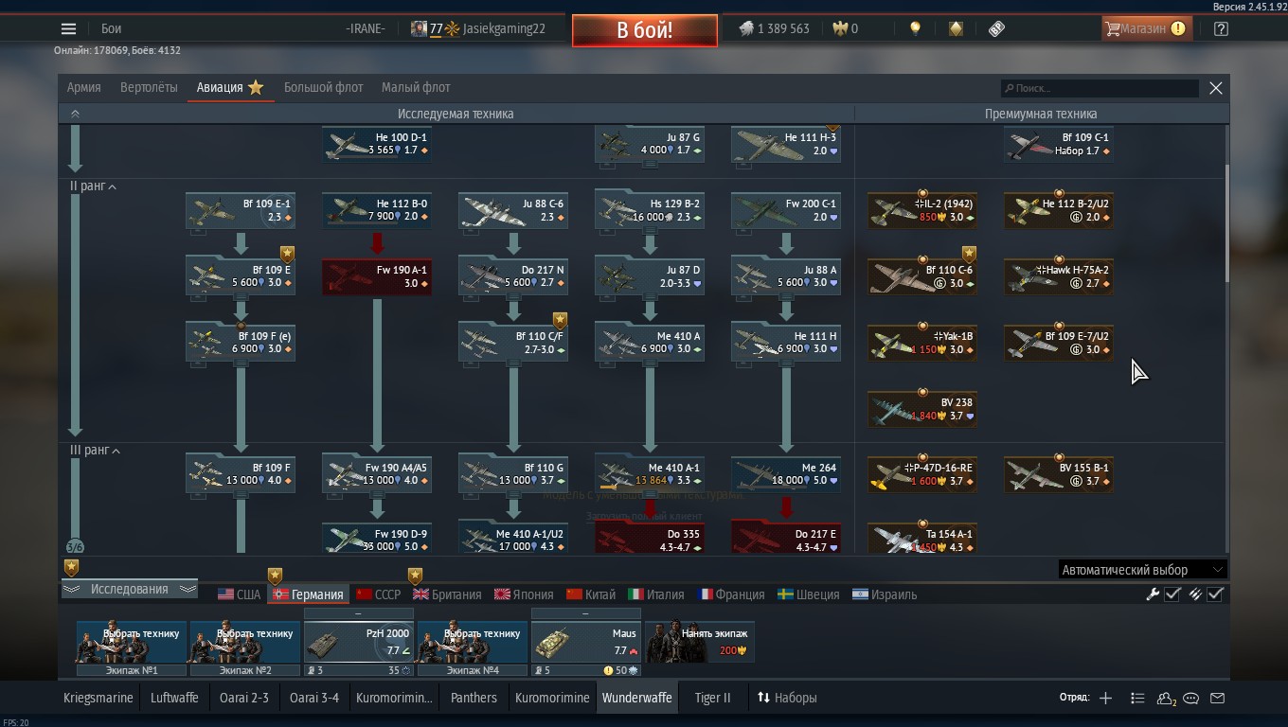Select the Me 410 A-1 being researched
Viewport: 1288px width, 727px height.
tap(650, 474)
